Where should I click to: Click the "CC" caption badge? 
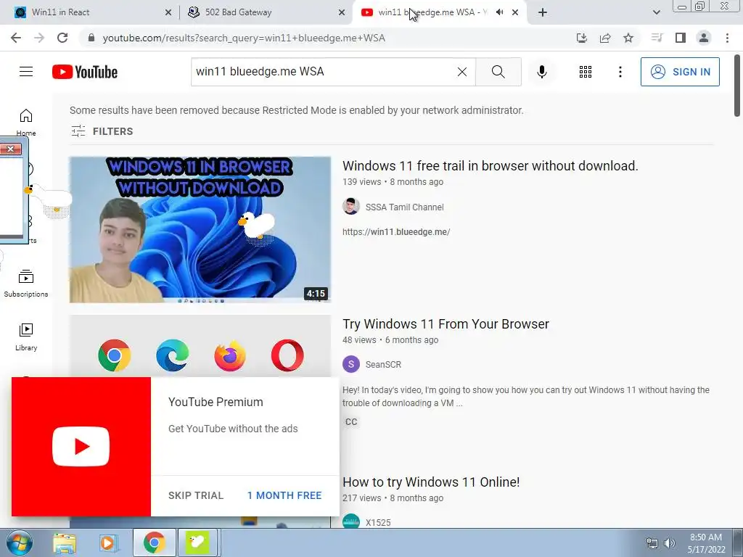tap(351, 421)
